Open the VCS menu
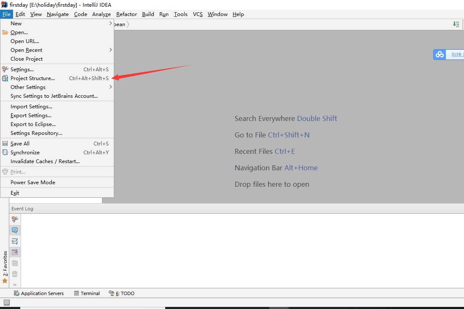The width and height of the screenshot is (464, 309). 198,14
